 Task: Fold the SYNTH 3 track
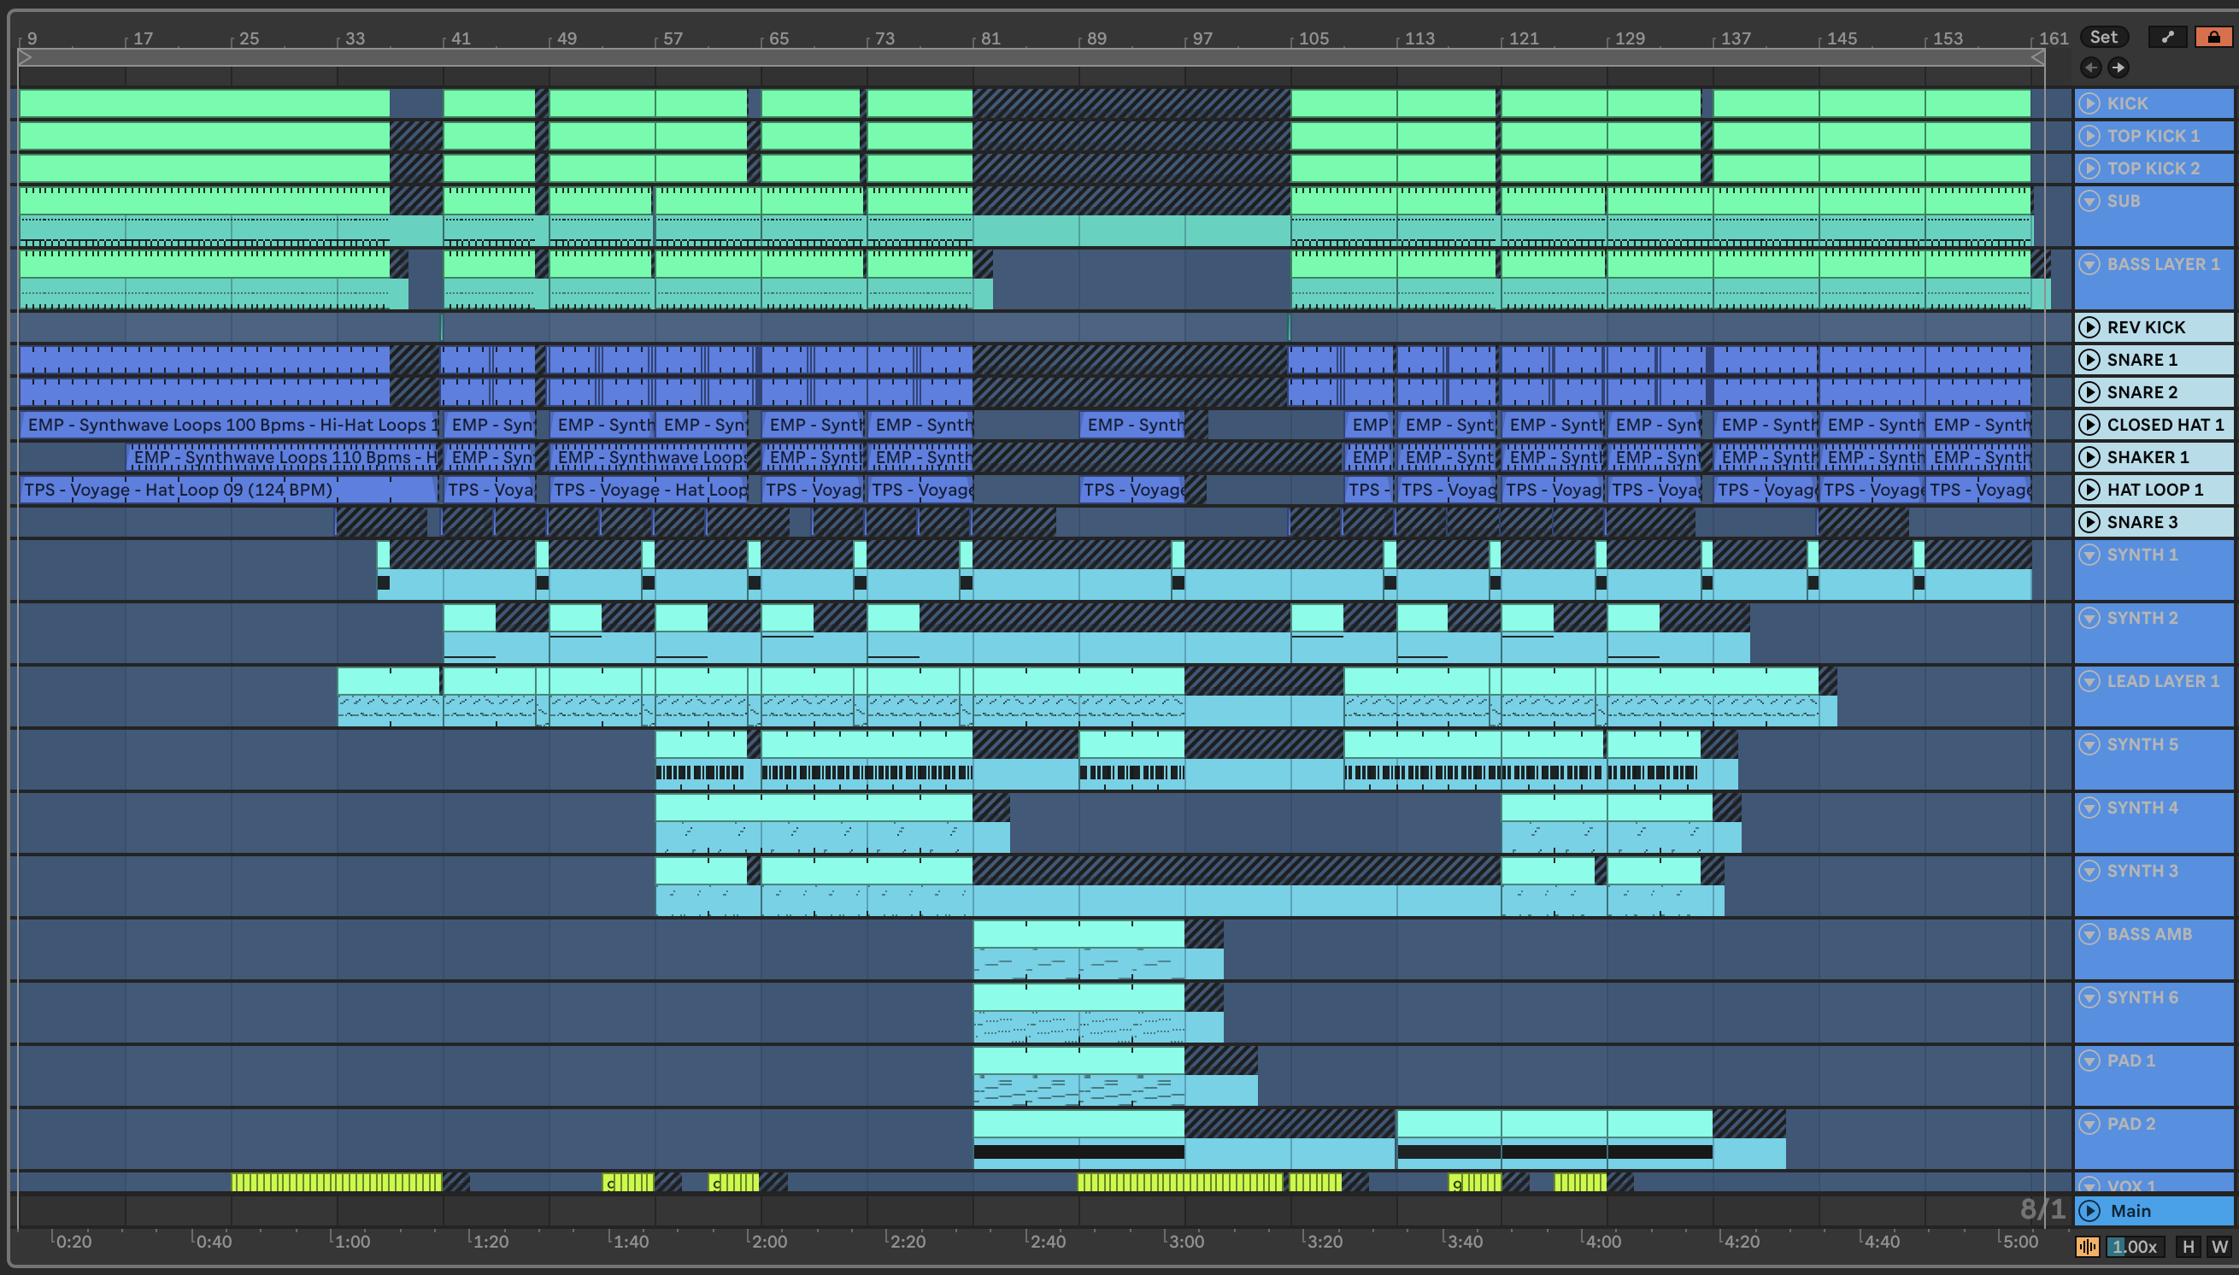2089,871
